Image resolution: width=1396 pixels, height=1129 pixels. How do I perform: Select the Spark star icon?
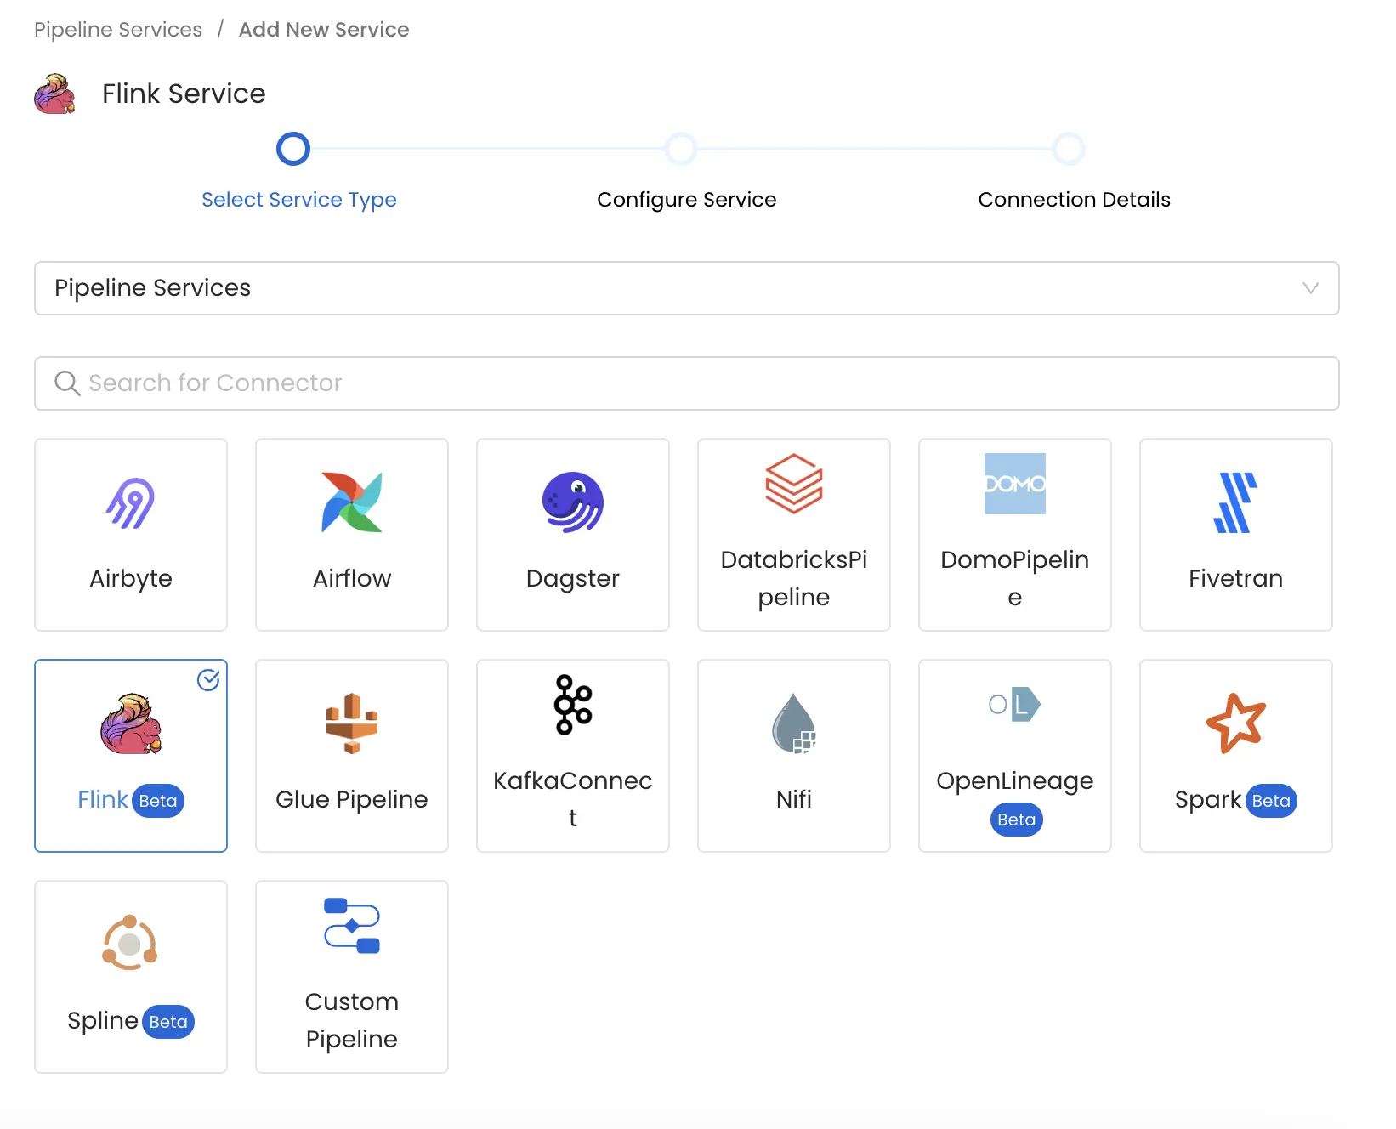[1235, 723]
